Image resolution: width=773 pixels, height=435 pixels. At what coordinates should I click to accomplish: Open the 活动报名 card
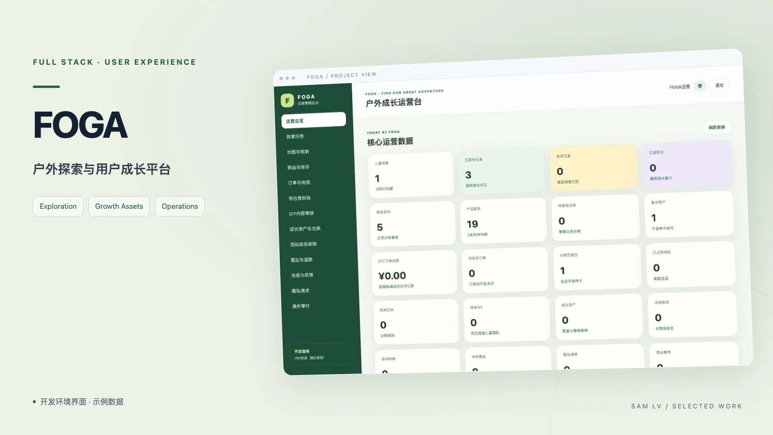692,314
